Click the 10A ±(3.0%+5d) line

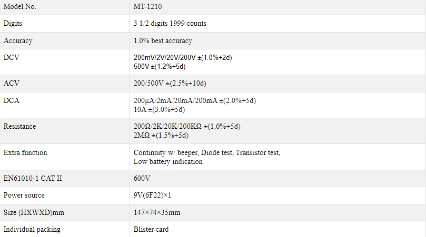click(x=159, y=109)
